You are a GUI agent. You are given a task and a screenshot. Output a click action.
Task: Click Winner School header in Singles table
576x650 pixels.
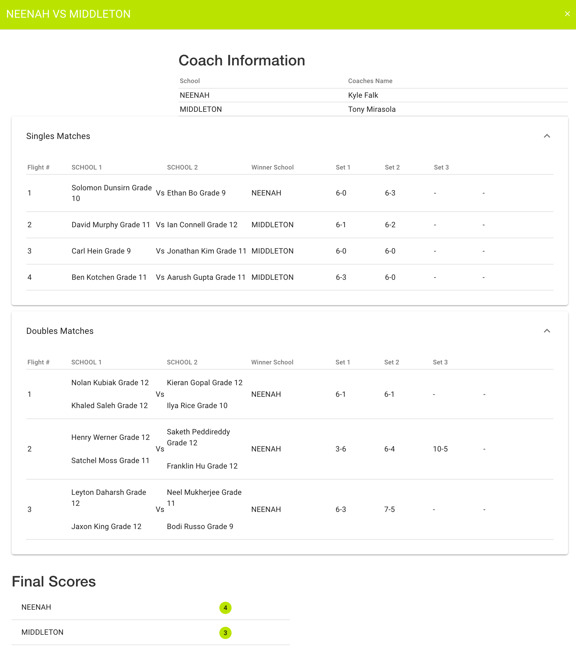click(272, 168)
